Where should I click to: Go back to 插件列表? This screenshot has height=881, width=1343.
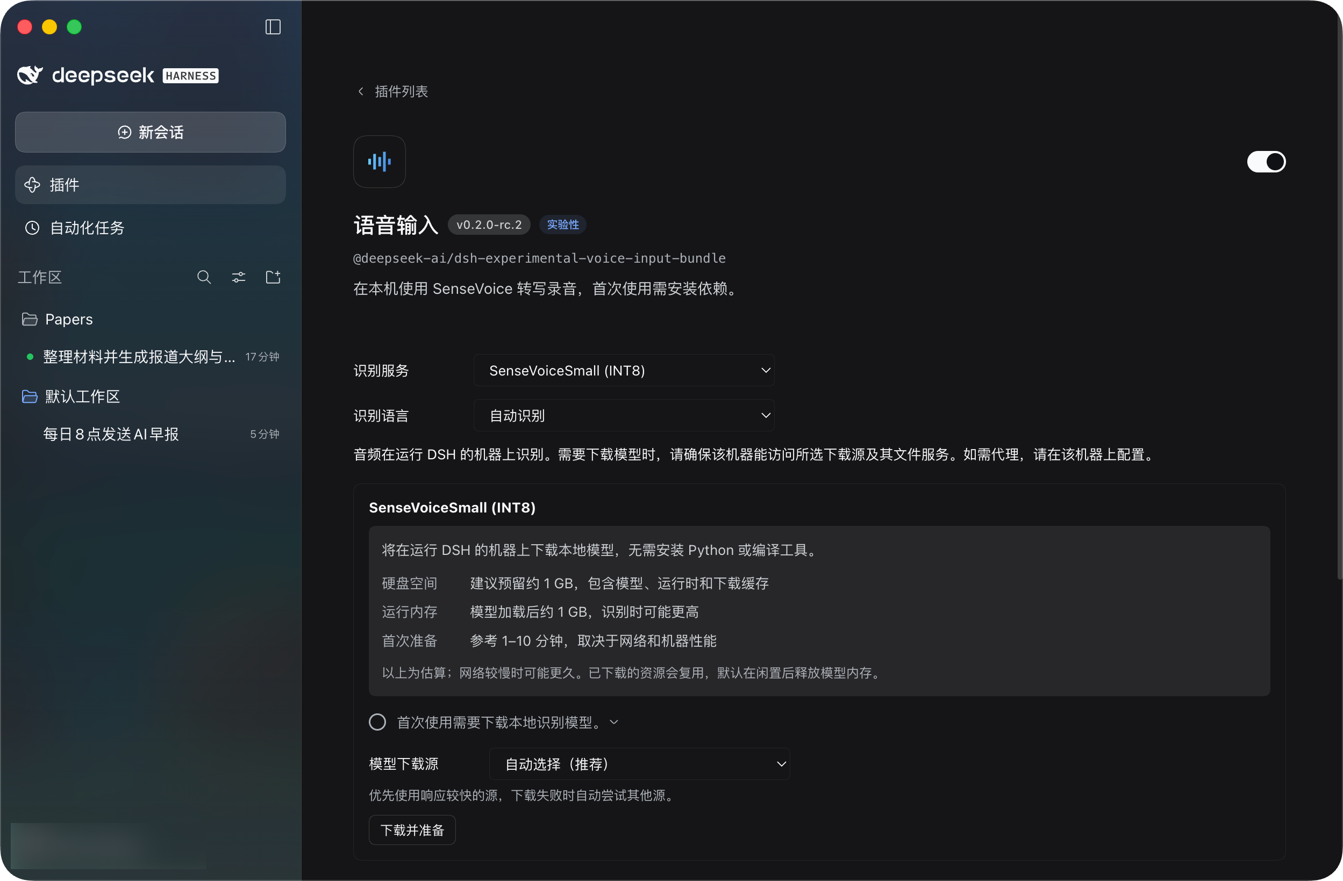(401, 91)
